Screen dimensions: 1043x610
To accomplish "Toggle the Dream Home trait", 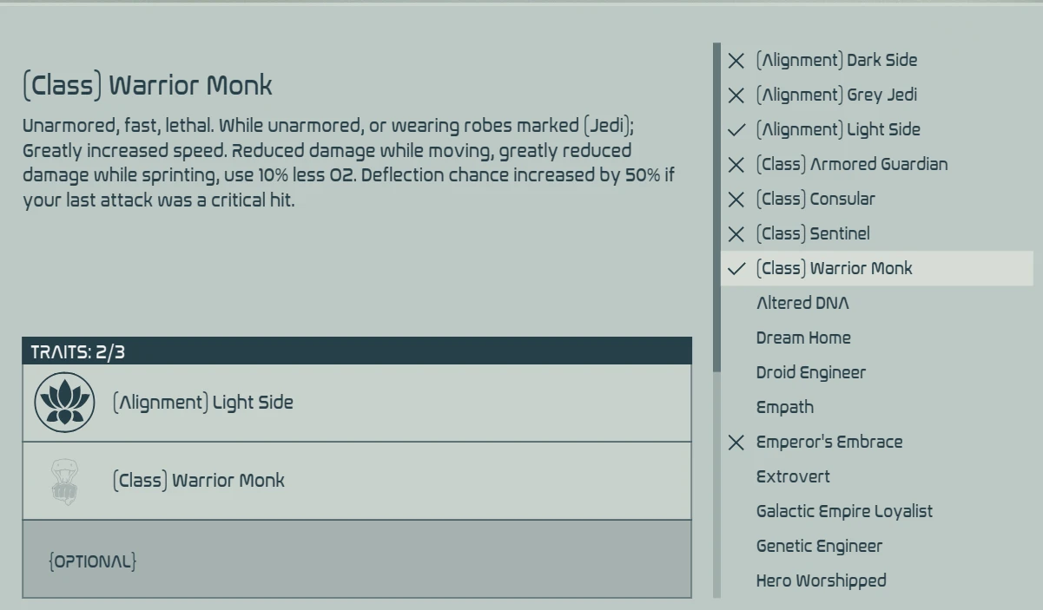I will 803,338.
